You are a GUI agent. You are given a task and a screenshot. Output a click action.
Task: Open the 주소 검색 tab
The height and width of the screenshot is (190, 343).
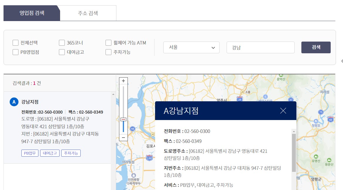(88, 13)
